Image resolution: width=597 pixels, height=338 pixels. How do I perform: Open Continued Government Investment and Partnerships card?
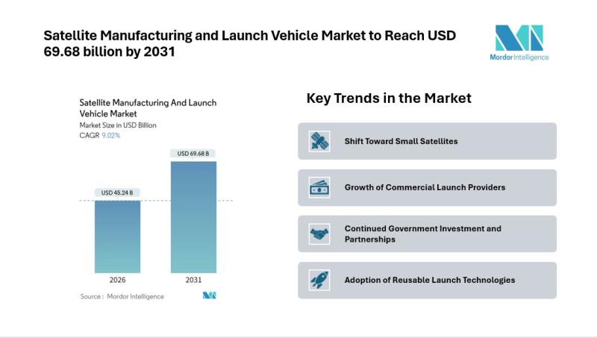click(427, 234)
